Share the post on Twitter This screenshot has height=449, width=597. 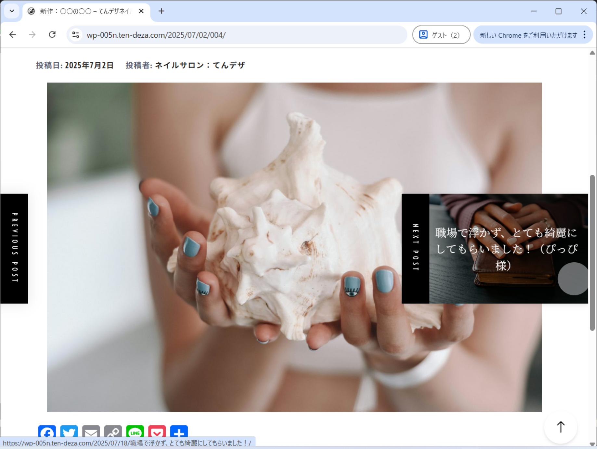[x=69, y=432]
